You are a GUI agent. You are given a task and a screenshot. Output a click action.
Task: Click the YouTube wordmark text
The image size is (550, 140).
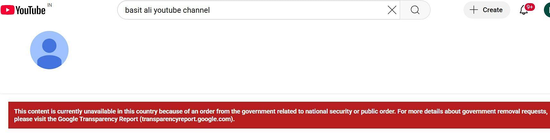[30, 11]
